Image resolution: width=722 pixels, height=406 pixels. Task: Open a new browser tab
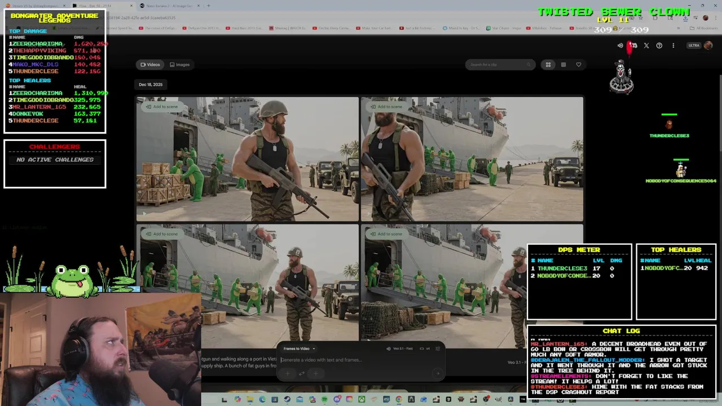(209, 6)
